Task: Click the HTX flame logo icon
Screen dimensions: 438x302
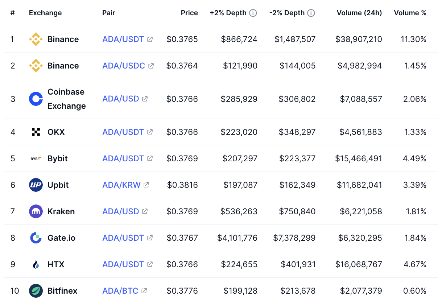Action: point(36,264)
